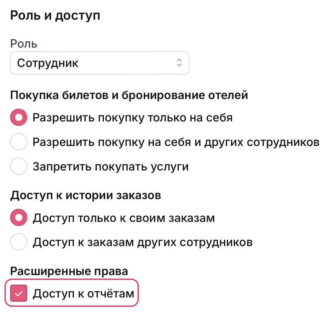Choose radio circle for покупку на себя и других сотрудников
The height and width of the screenshot is (312, 328).
[19, 142]
